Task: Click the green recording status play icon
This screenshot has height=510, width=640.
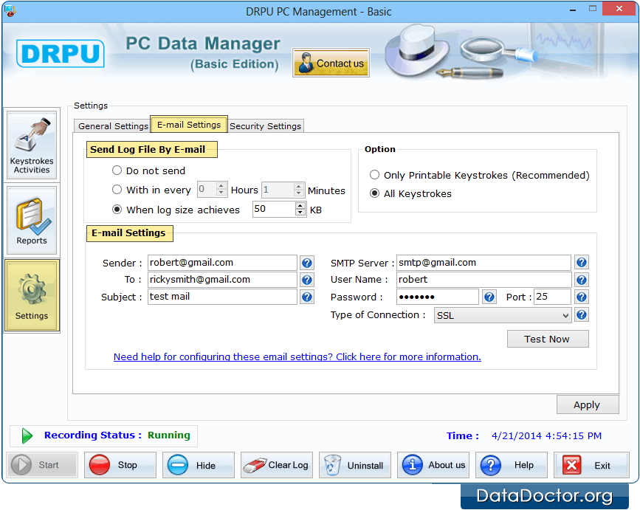Action: [27, 435]
